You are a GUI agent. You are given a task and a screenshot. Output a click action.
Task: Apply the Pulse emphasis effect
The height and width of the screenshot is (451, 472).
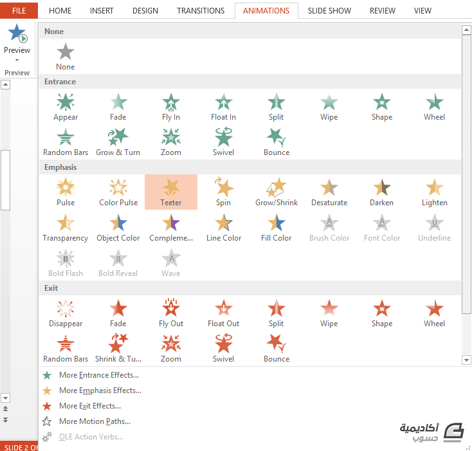[66, 192]
